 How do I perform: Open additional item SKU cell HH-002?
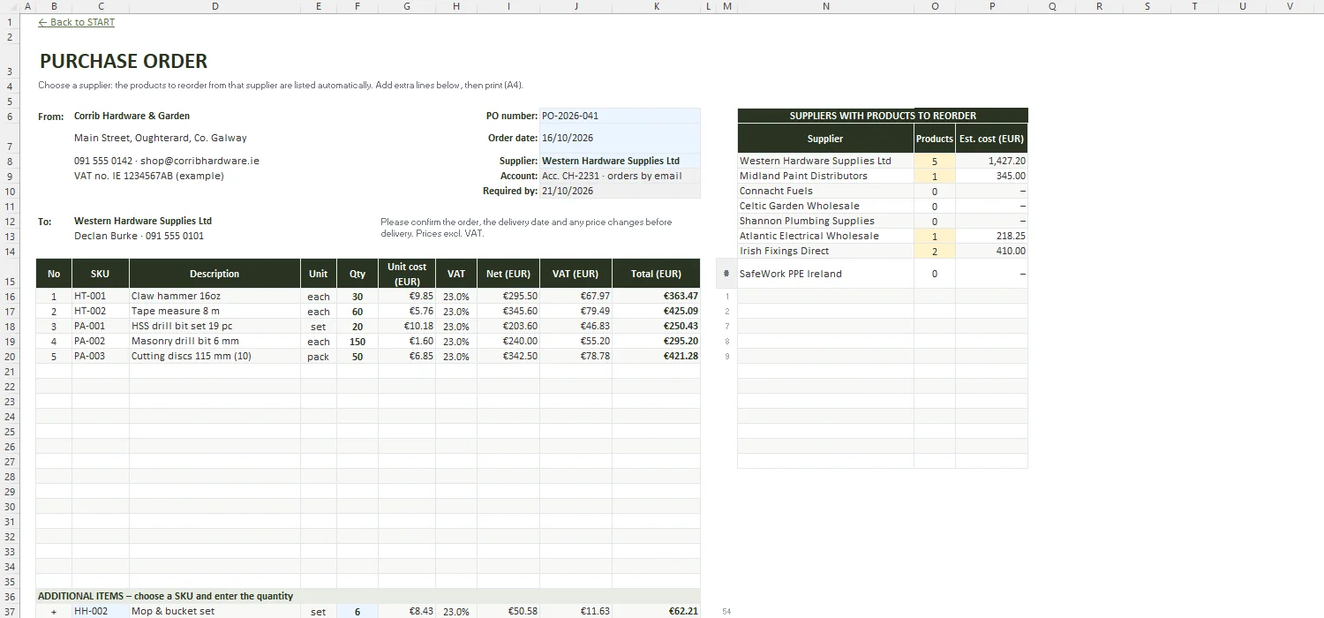tap(101, 611)
